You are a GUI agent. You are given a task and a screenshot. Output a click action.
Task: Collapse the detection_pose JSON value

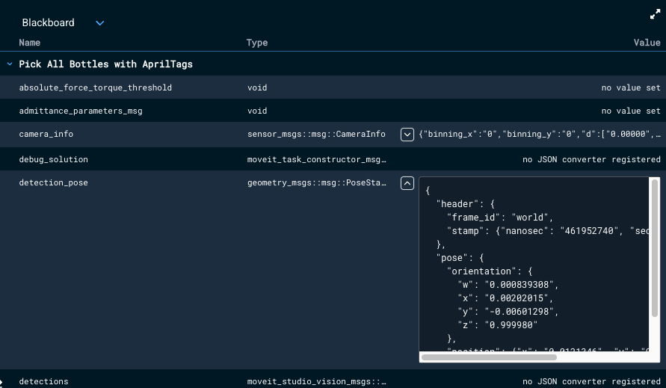click(x=407, y=182)
